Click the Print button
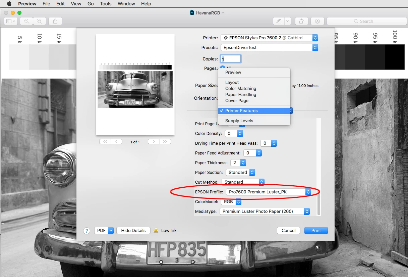This screenshot has height=277, width=408. click(316, 230)
